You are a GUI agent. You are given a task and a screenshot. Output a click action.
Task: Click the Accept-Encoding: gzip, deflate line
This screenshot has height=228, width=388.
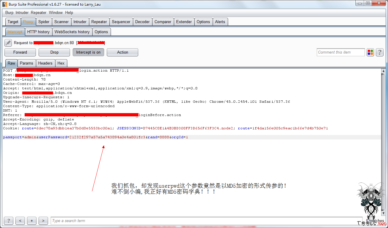pyautogui.click(x=39, y=119)
